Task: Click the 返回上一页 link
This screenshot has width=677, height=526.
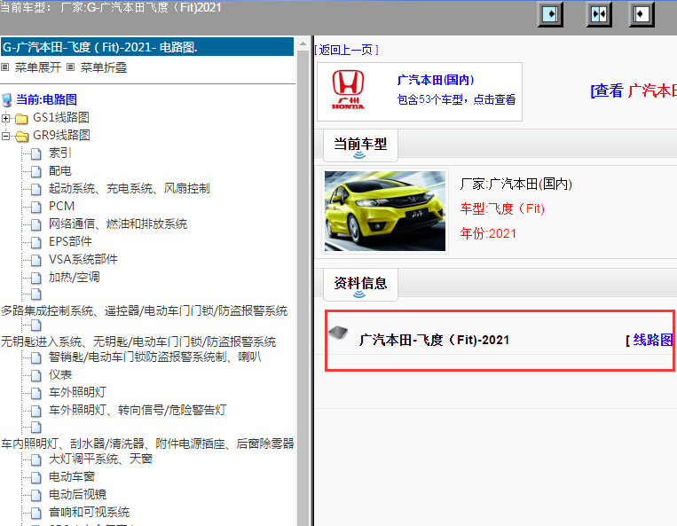Action: (x=347, y=50)
